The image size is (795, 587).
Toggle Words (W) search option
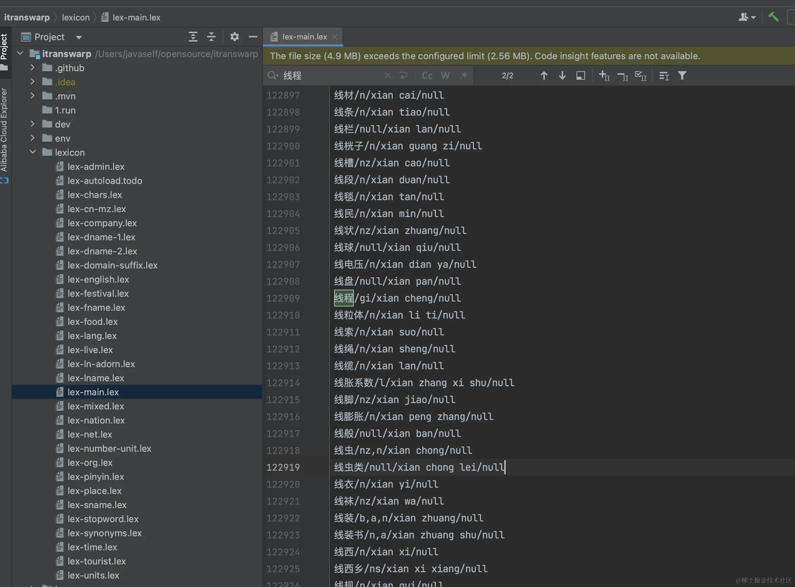click(445, 76)
